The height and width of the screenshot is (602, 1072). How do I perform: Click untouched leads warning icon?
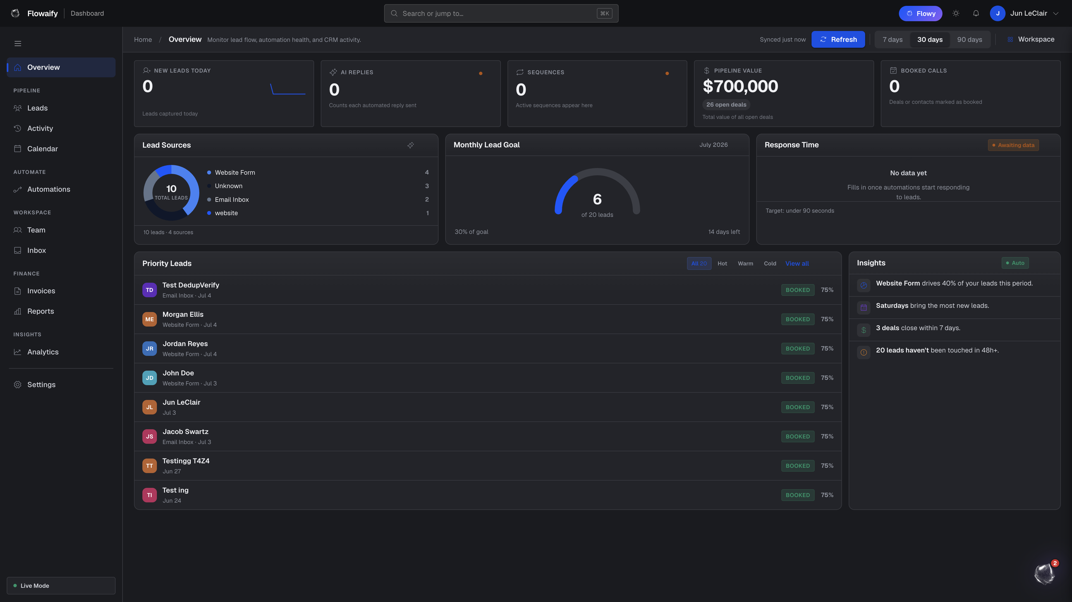click(864, 352)
